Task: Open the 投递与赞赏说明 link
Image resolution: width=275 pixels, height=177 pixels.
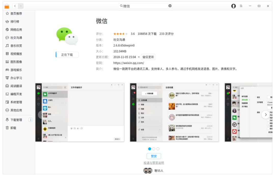Action: (x=154, y=163)
